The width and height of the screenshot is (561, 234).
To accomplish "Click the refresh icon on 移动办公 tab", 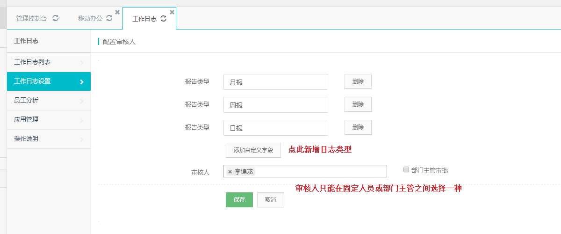I will point(109,18).
